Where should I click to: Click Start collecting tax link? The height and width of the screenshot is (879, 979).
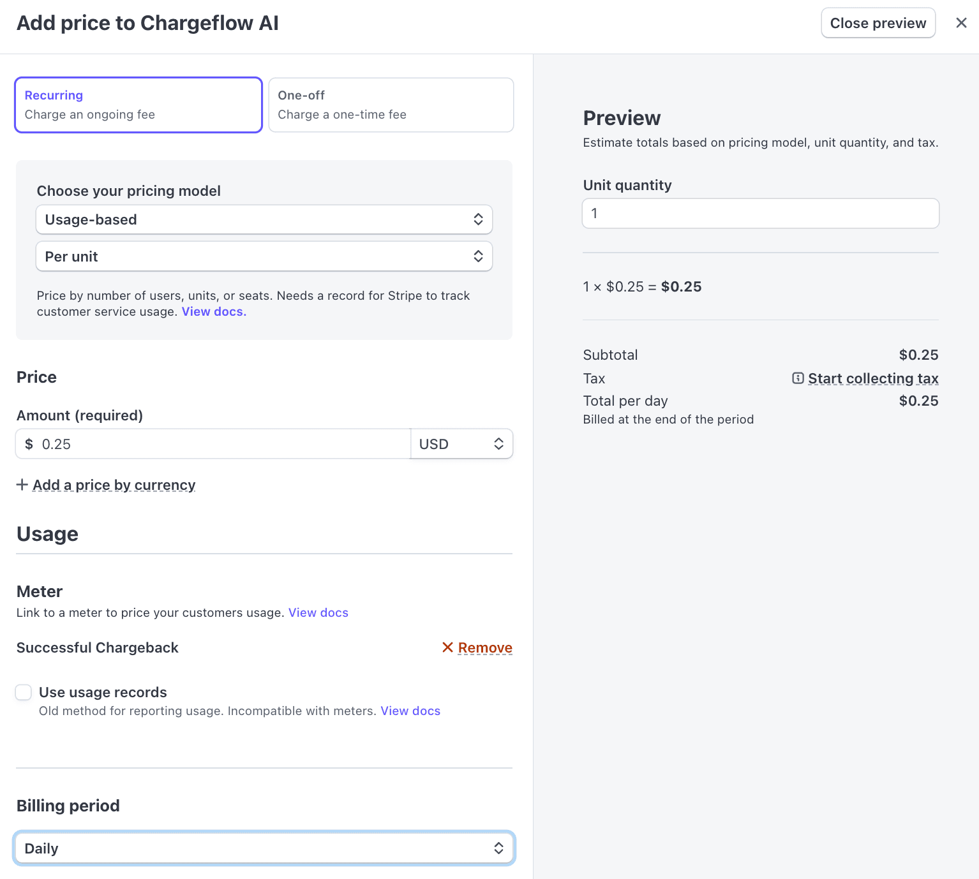click(x=872, y=378)
